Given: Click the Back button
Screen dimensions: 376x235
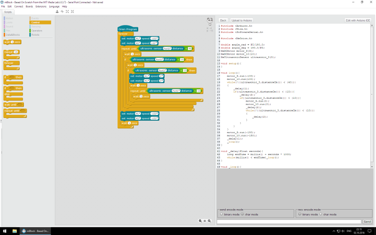Looking at the screenshot, I should [x=223, y=20].
